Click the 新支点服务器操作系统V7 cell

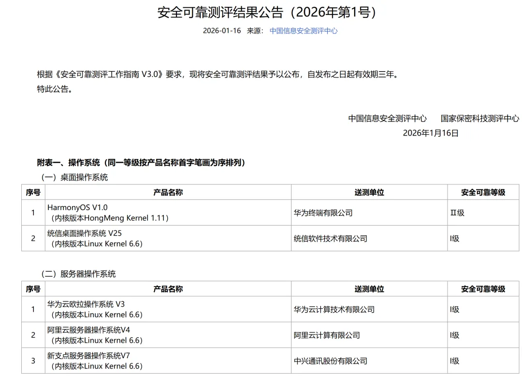click(x=168, y=361)
